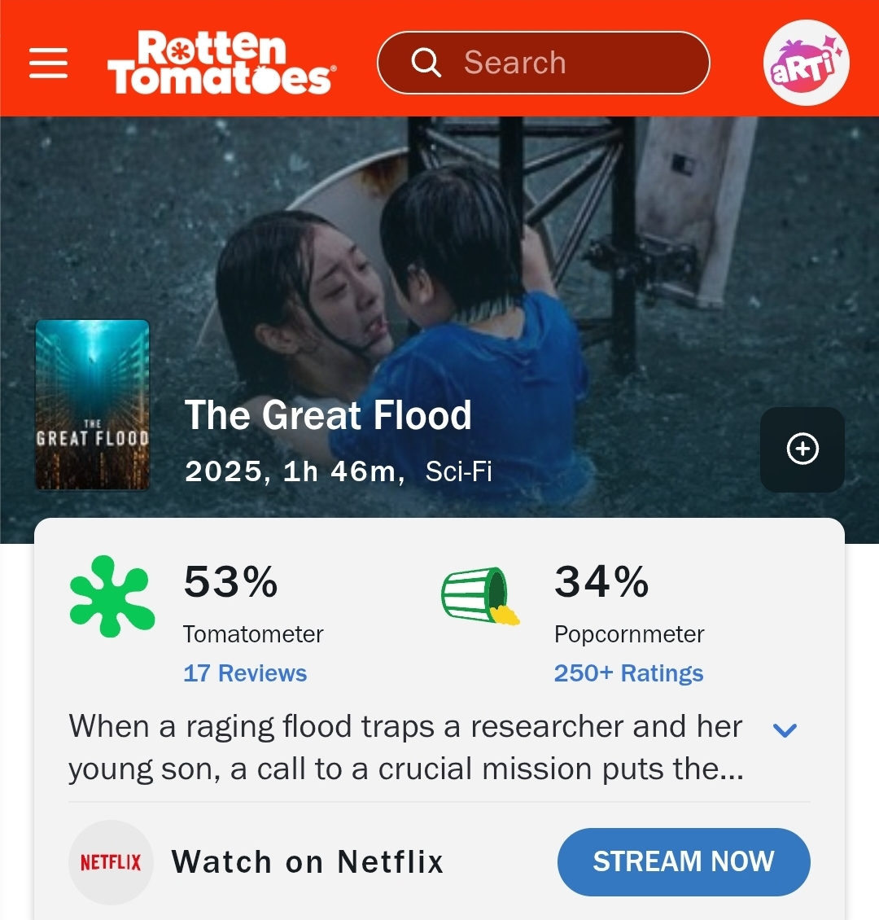
Task: Open the hamburger navigation menu
Action: [49, 64]
